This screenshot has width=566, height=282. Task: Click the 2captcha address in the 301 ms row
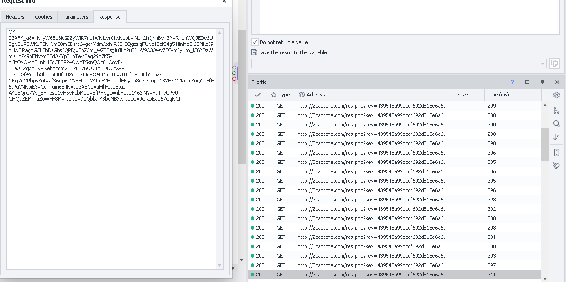pos(372,237)
